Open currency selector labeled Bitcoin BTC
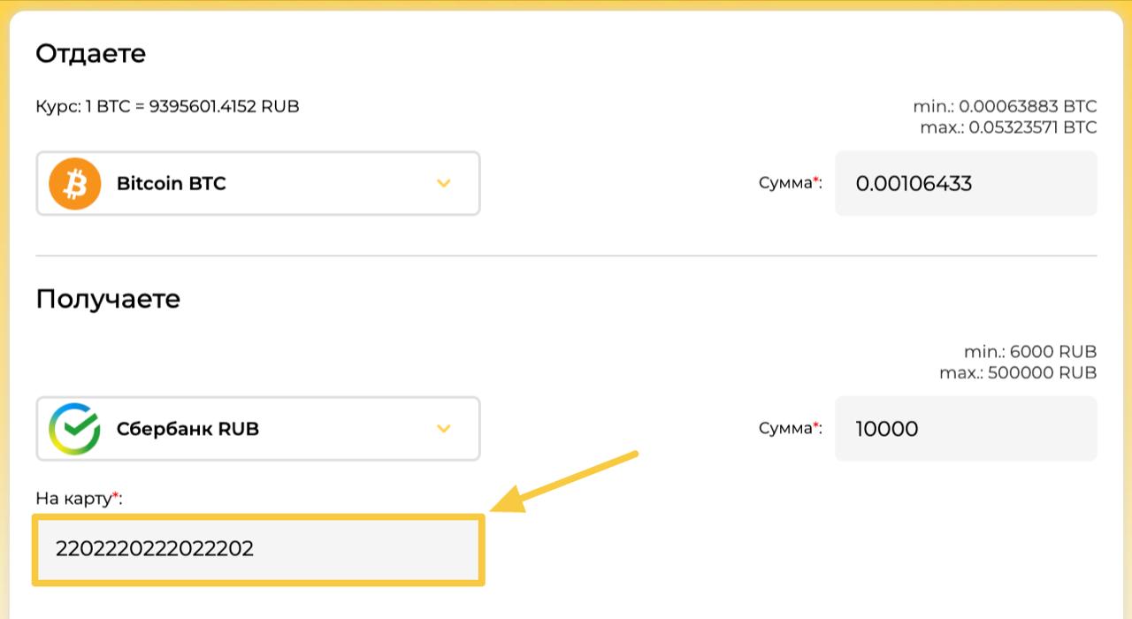The width and height of the screenshot is (1132, 619). coord(258,184)
